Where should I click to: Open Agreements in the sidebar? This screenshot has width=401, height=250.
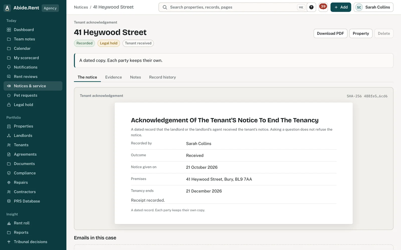click(33, 154)
